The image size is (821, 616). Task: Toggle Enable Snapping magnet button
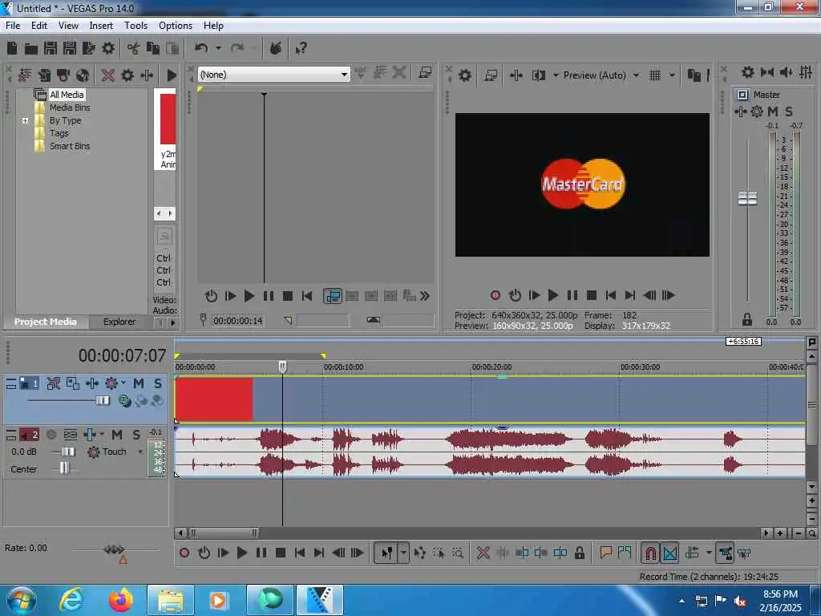pos(650,553)
